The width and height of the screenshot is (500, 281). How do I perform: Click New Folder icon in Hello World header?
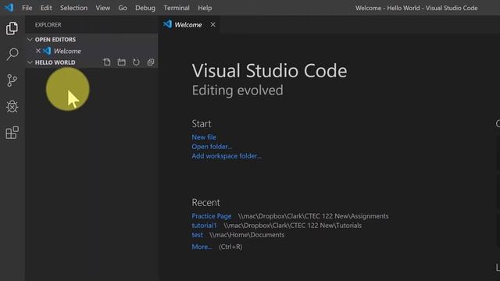(122, 62)
